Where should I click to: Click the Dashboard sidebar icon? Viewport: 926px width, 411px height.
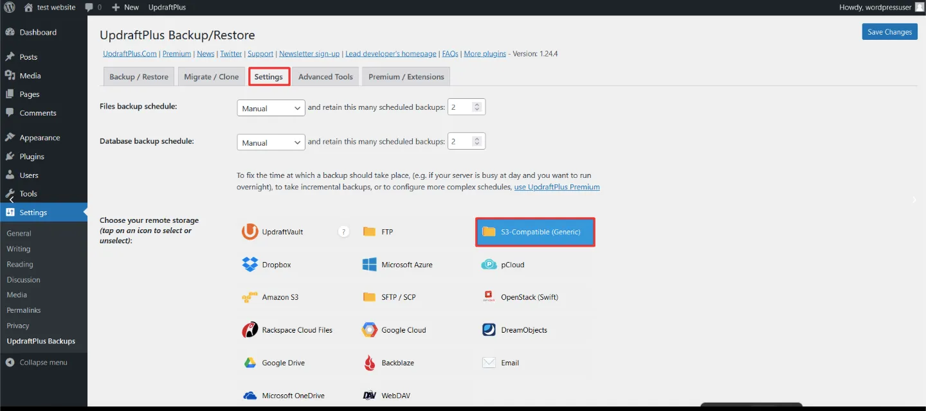(10, 32)
